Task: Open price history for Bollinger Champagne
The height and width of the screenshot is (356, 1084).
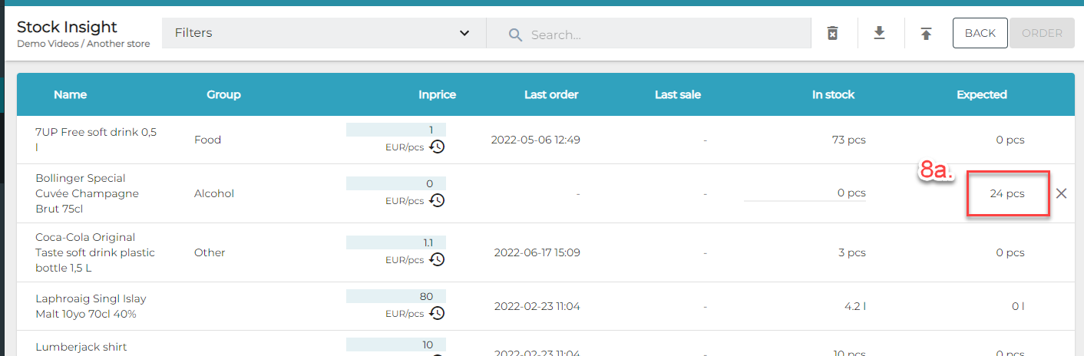Action: (x=437, y=200)
